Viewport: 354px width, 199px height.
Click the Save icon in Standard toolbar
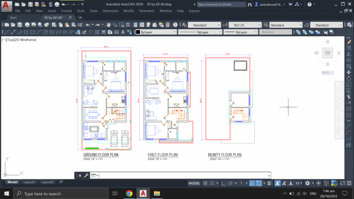click(19, 25)
